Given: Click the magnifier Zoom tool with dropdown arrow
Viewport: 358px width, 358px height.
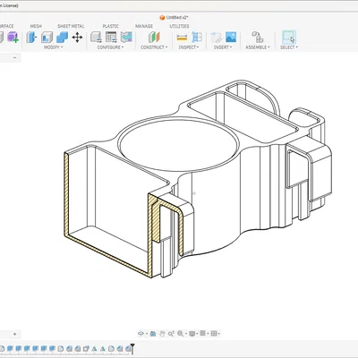Looking at the screenshot, I should [x=181, y=334].
